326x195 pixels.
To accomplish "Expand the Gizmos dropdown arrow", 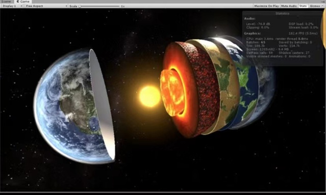I will point(322,6).
